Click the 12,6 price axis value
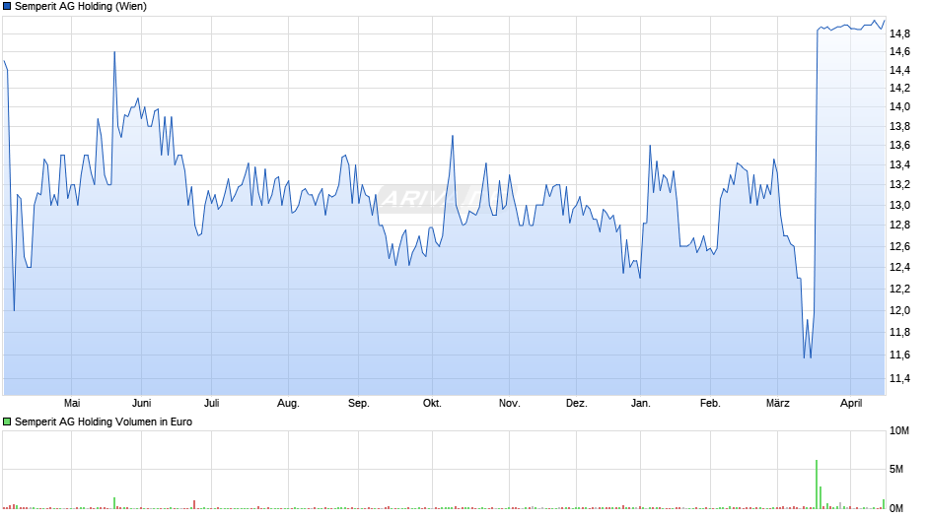This screenshot has height=518, width=927. pyautogui.click(x=899, y=246)
